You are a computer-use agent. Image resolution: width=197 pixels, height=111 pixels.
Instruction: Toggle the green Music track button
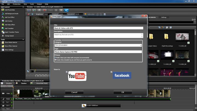pyautogui.click(x=11, y=99)
